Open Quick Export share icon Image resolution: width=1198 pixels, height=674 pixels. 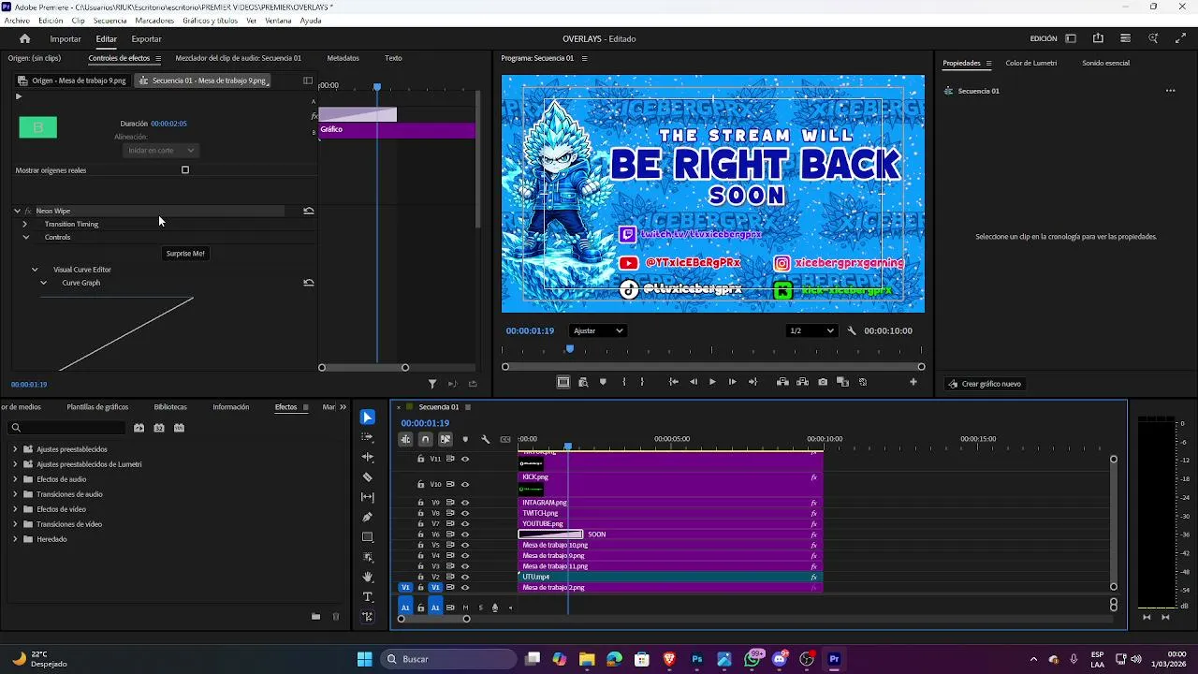(x=1098, y=38)
